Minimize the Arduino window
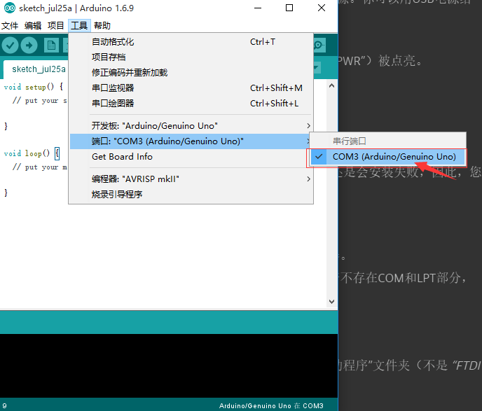 click(x=258, y=8)
